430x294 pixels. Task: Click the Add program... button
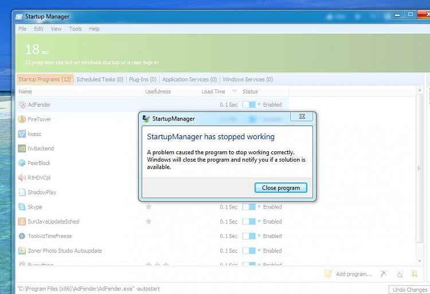[x=354, y=274]
